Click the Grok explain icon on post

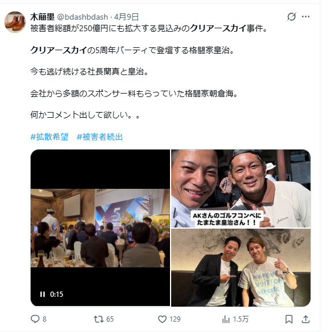(x=291, y=17)
